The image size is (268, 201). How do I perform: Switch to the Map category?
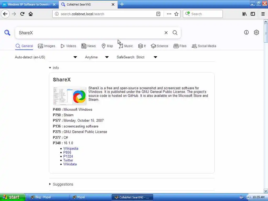tap(107, 46)
